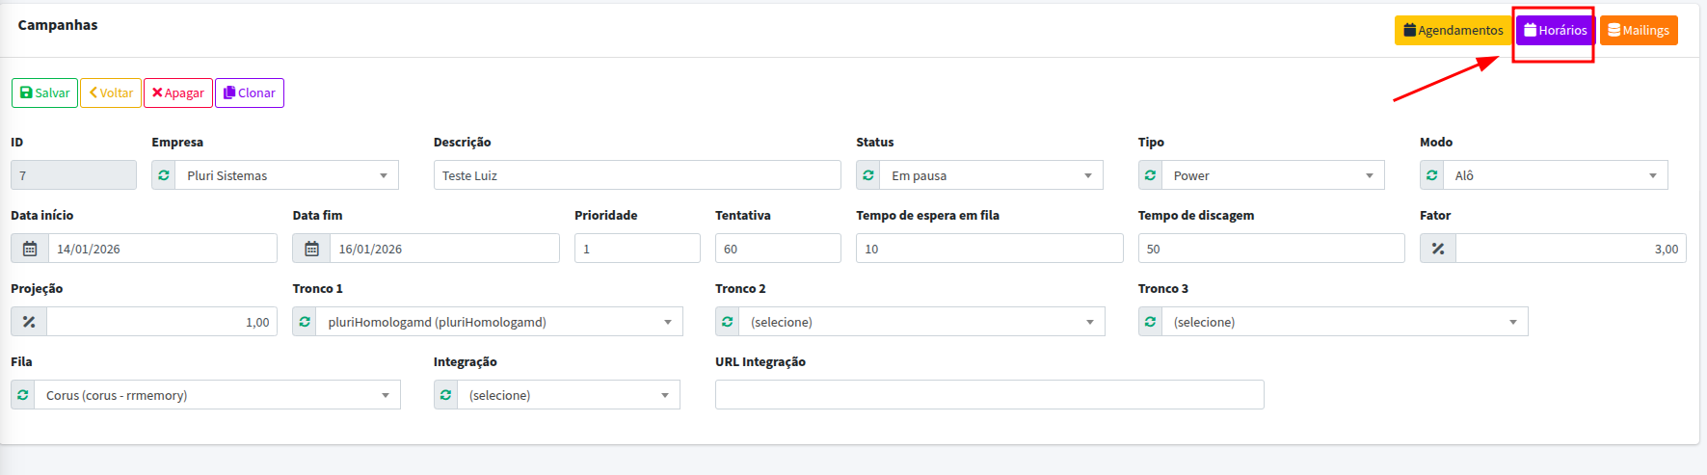The height and width of the screenshot is (475, 1707).
Task: Click calendar icon for Data início
Action: (30, 249)
